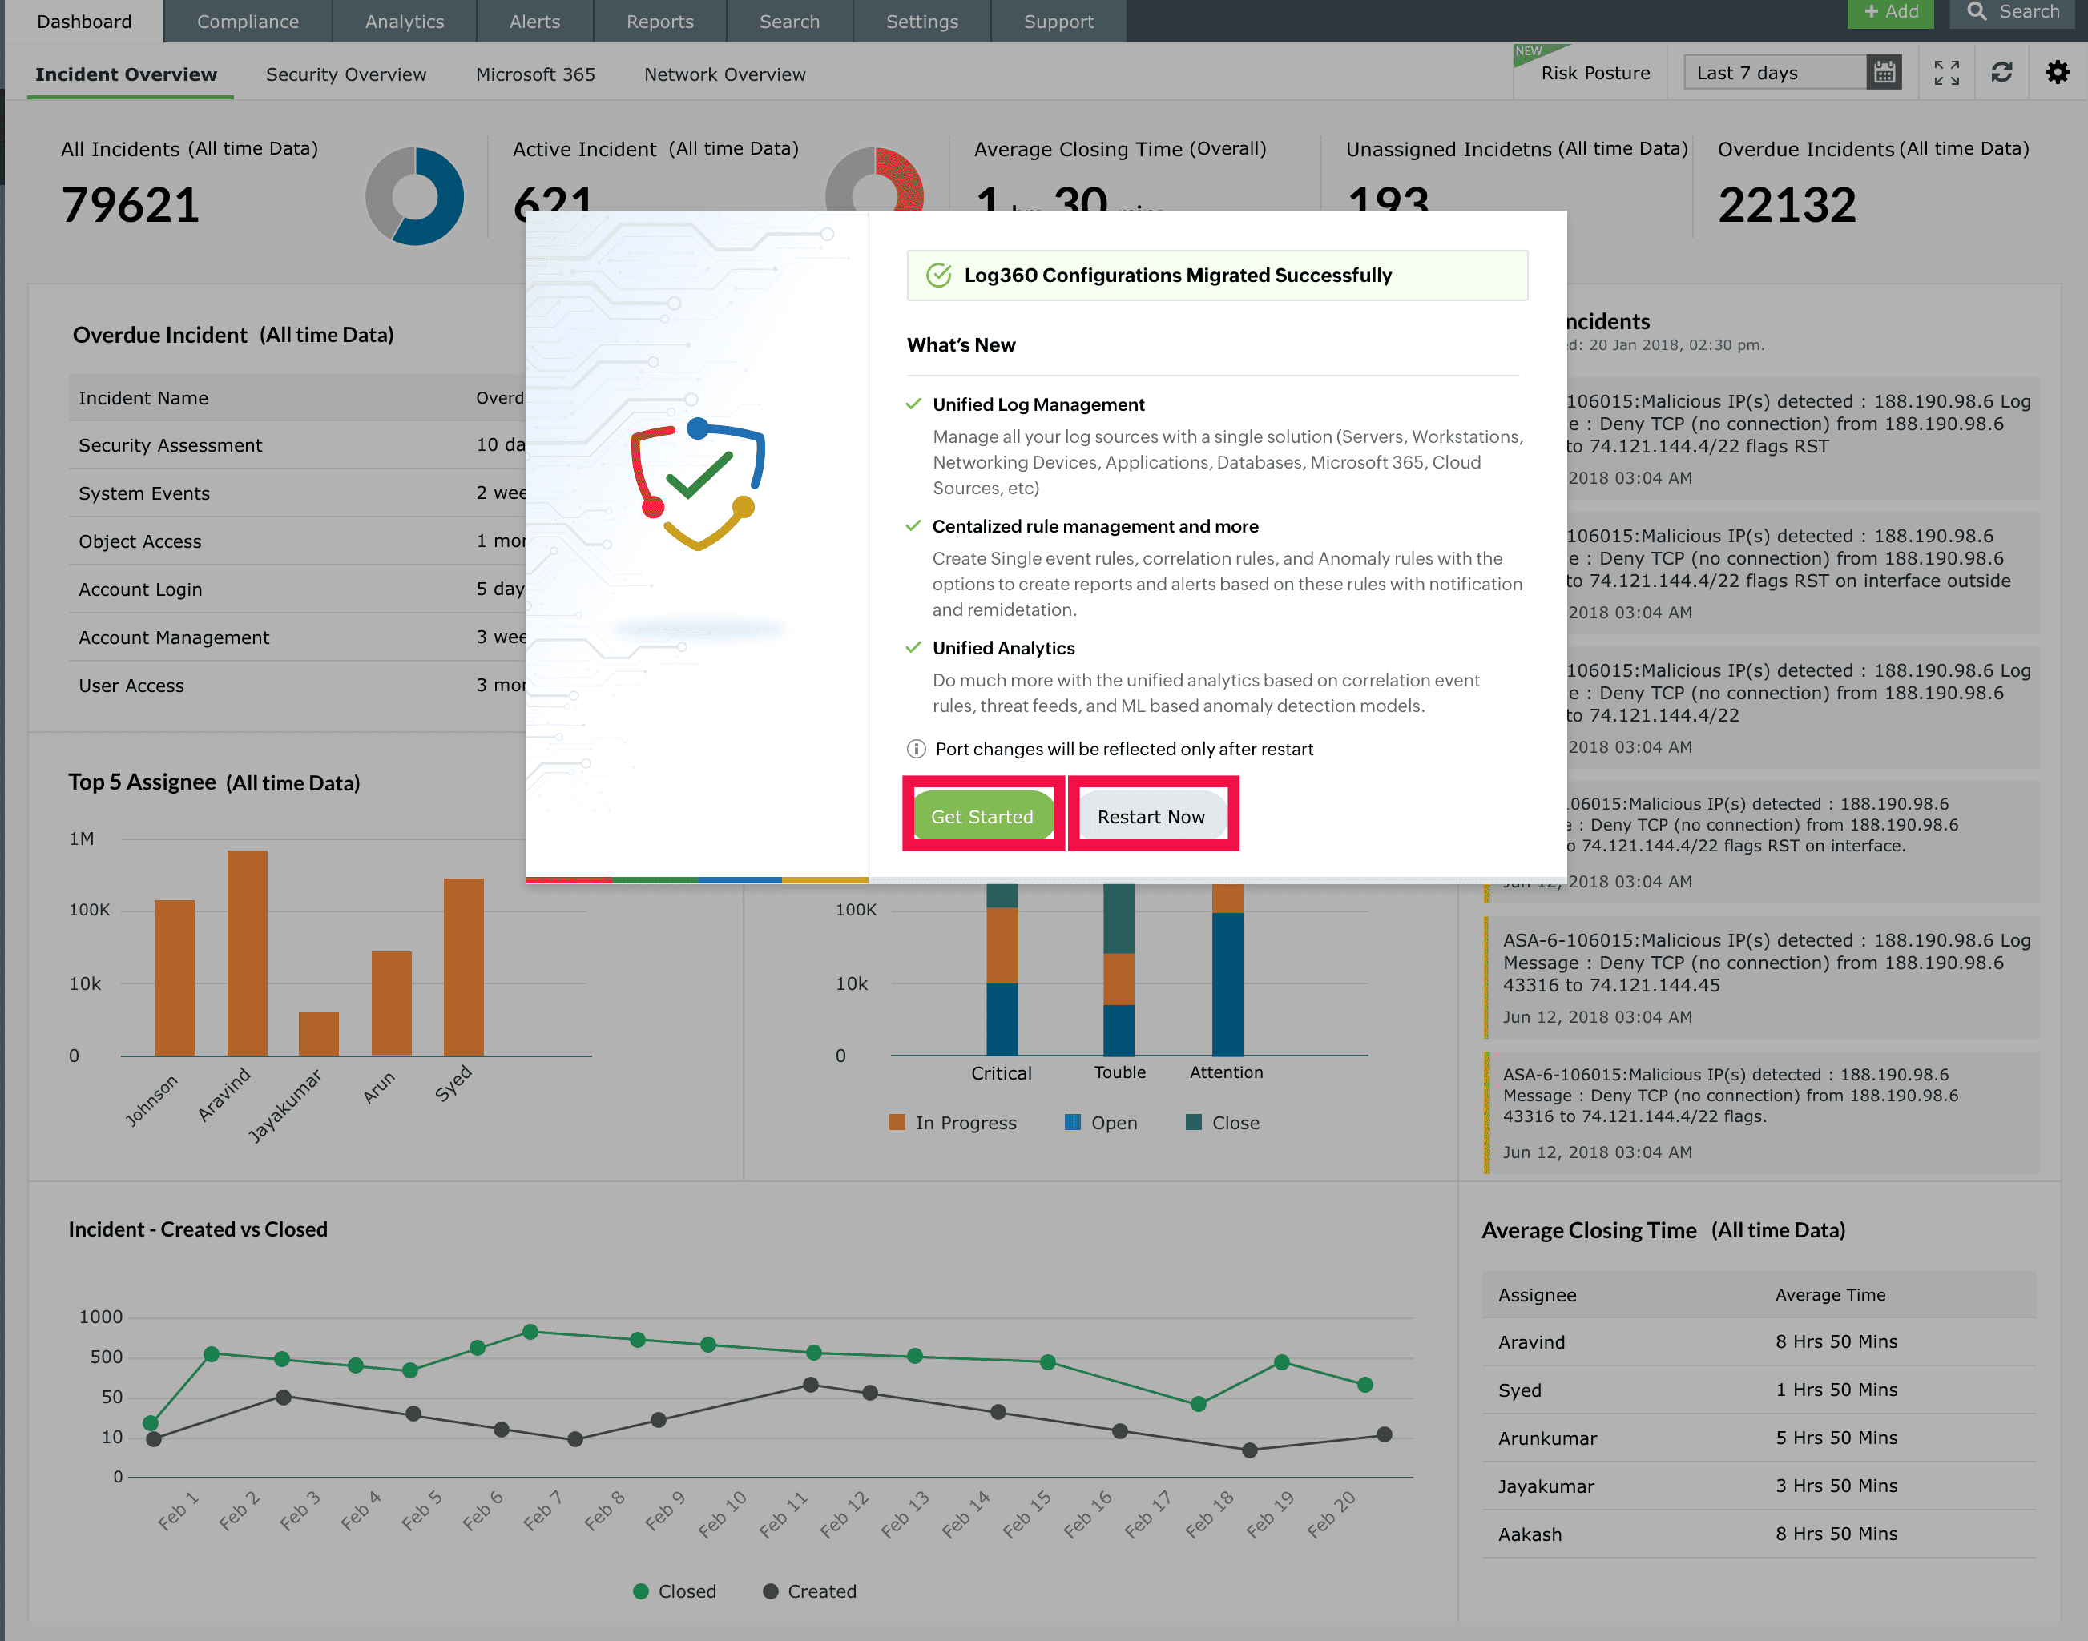Image resolution: width=2088 pixels, height=1641 pixels.
Task: Switch to the Compliance tab
Action: 248,21
